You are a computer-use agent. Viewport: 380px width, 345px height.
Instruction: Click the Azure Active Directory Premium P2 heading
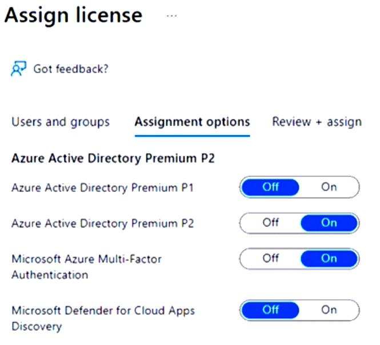coord(113,158)
